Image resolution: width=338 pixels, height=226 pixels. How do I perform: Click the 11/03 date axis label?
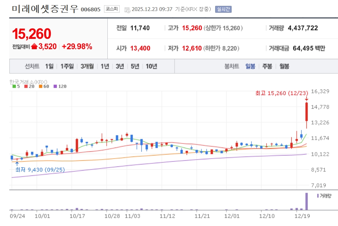(x=132, y=216)
